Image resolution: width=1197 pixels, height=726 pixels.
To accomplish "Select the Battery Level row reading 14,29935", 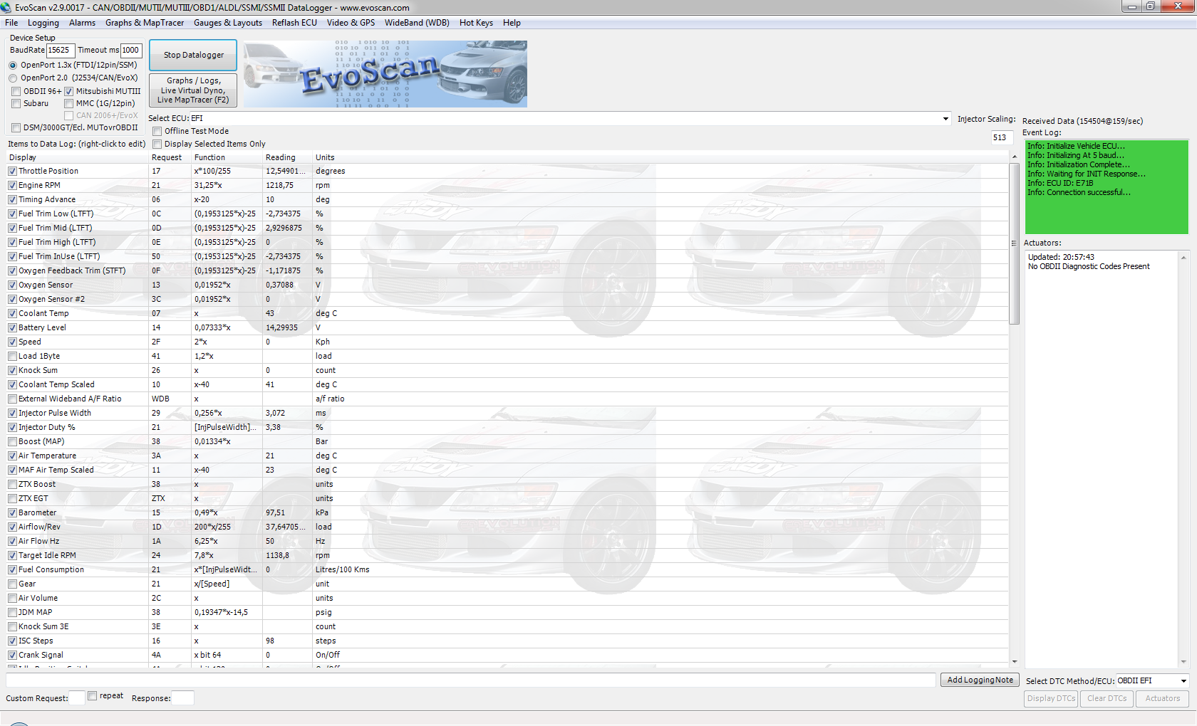I will click(281, 327).
